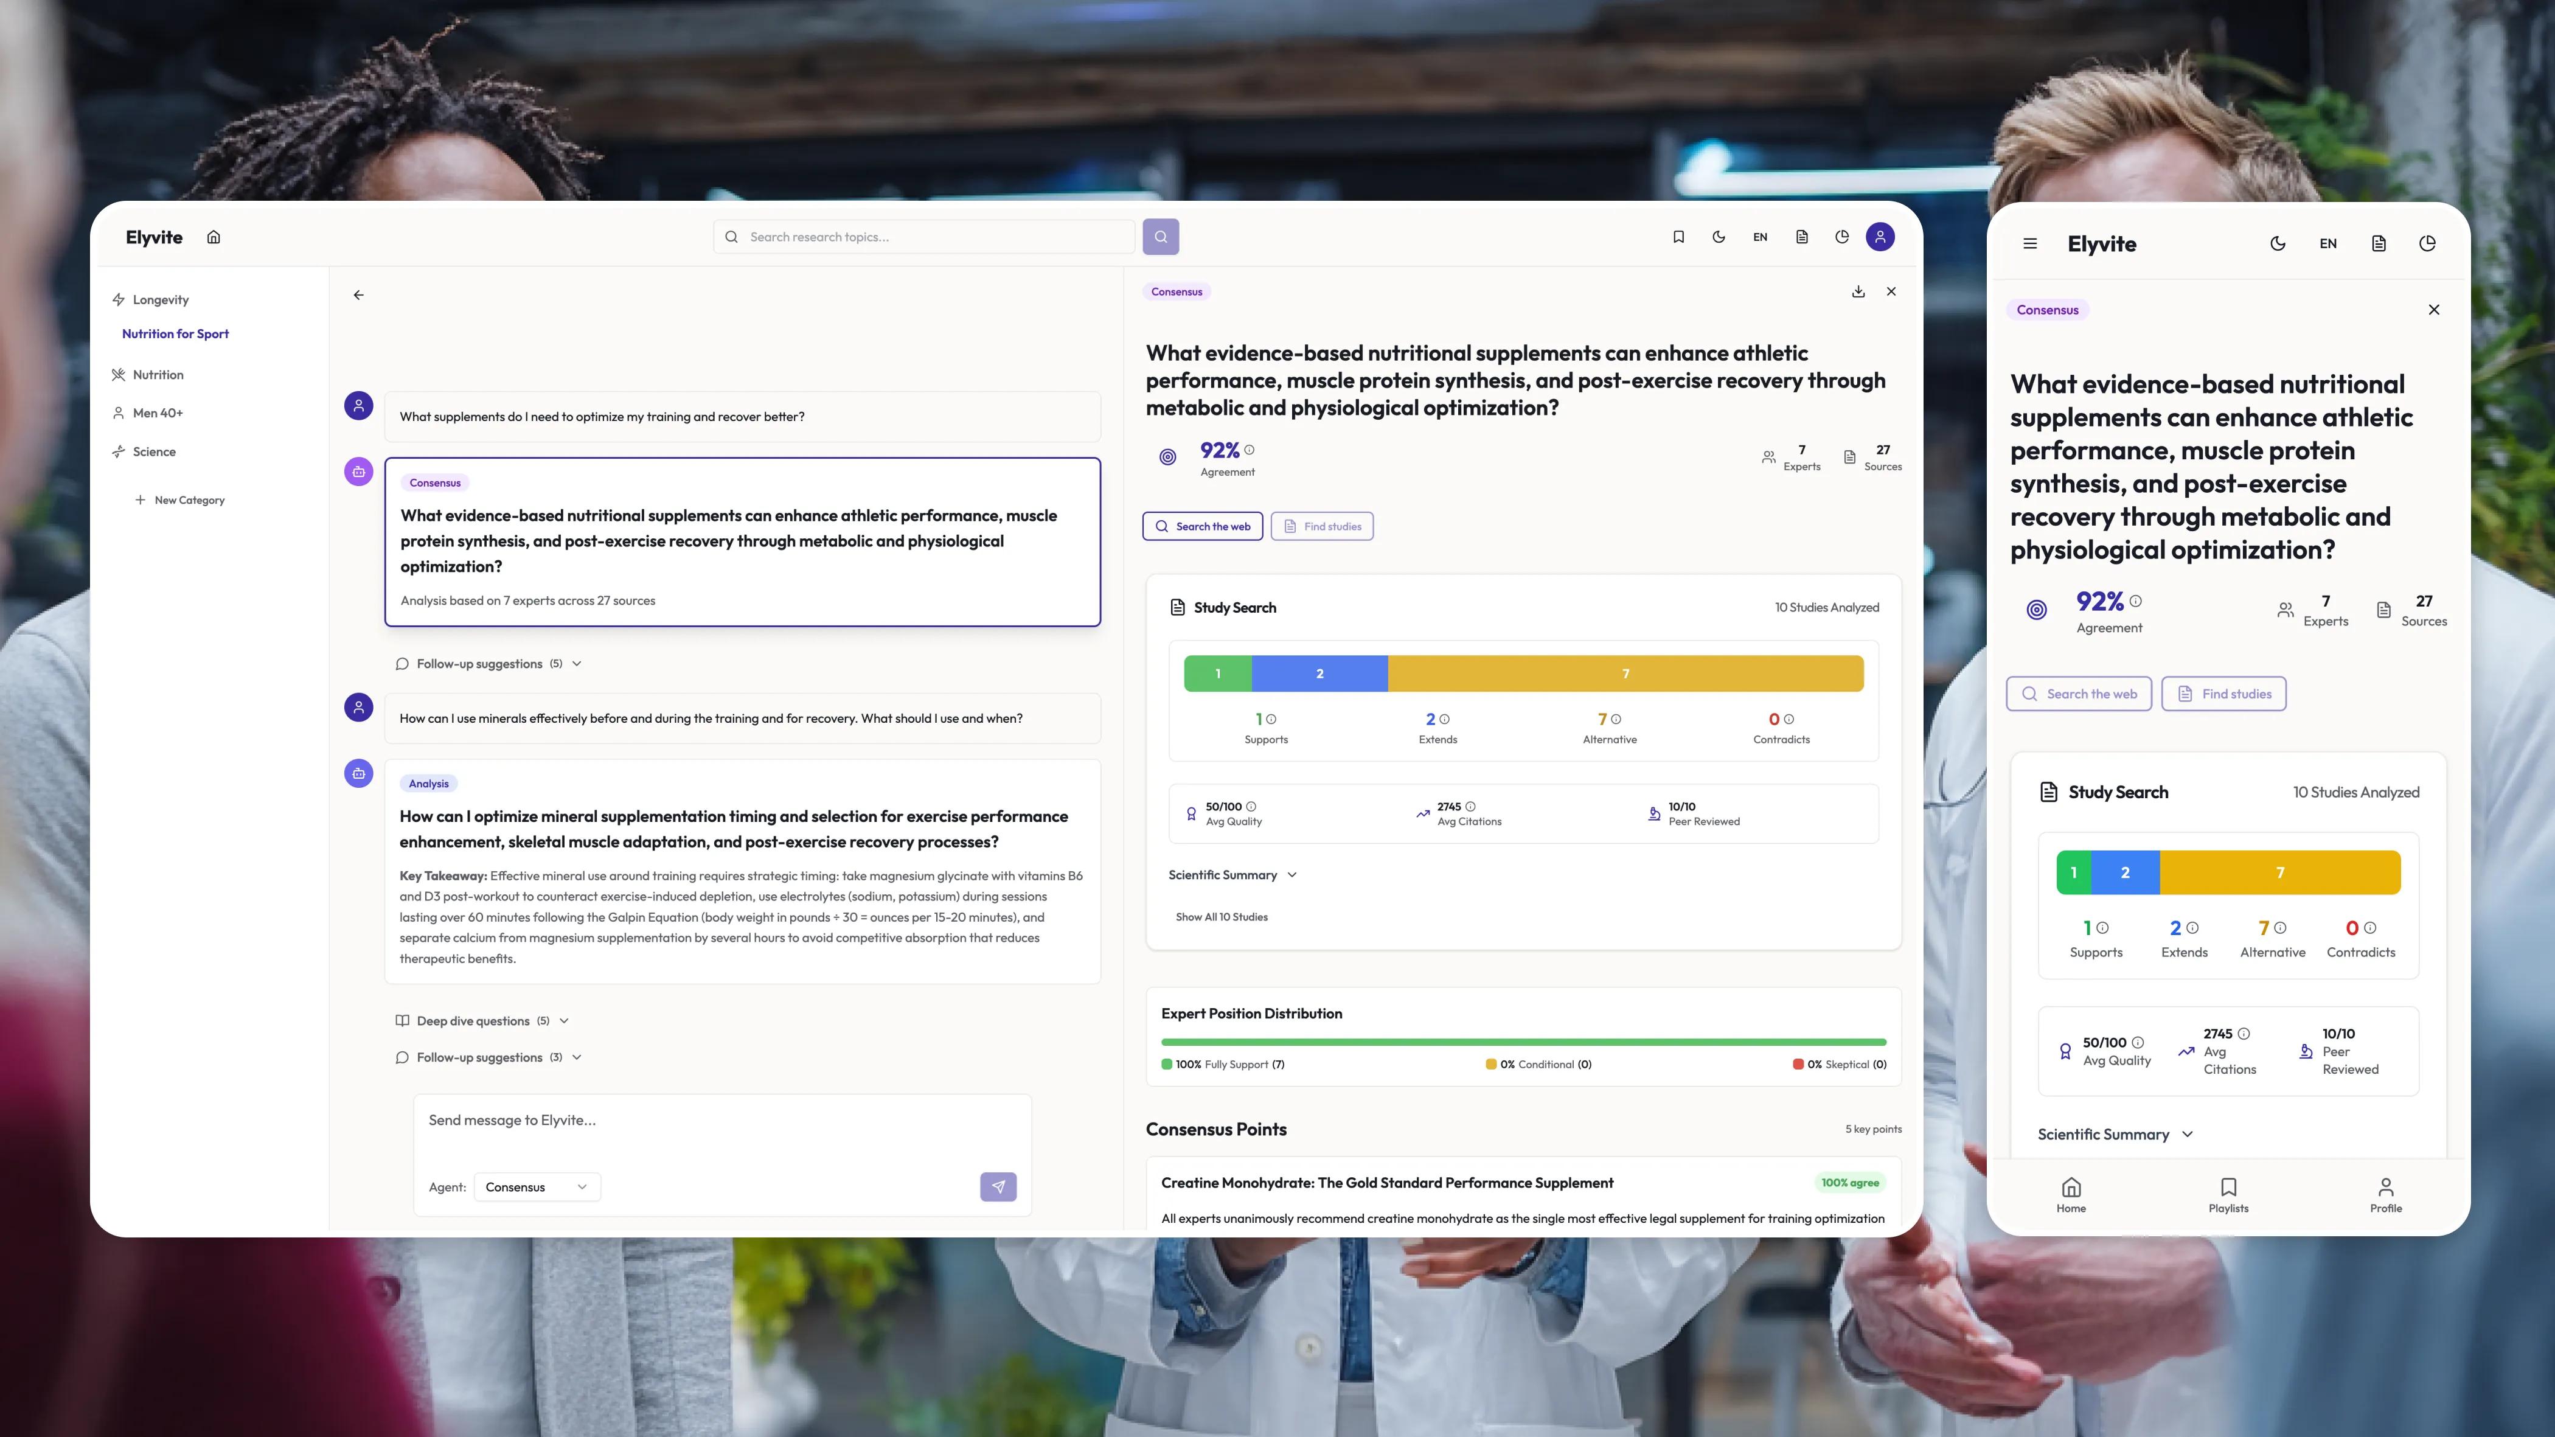The width and height of the screenshot is (2555, 1437).
Task: Open the user profile avatar in header
Action: pyautogui.click(x=1880, y=237)
